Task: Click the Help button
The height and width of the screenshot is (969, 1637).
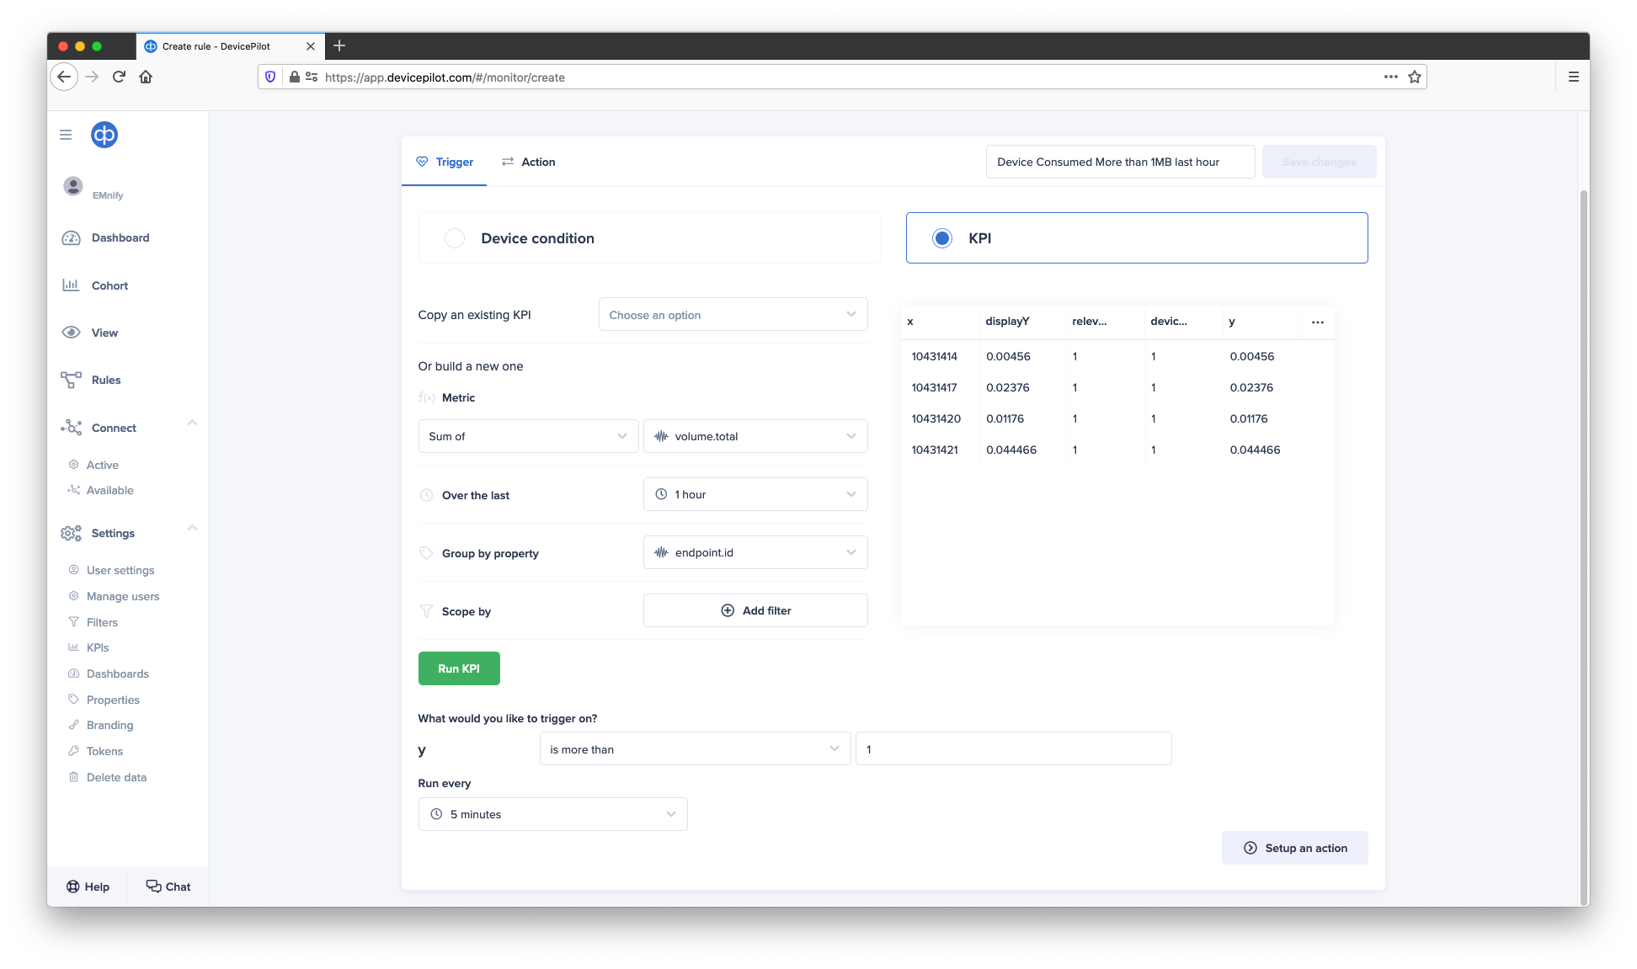Action: tap(88, 886)
